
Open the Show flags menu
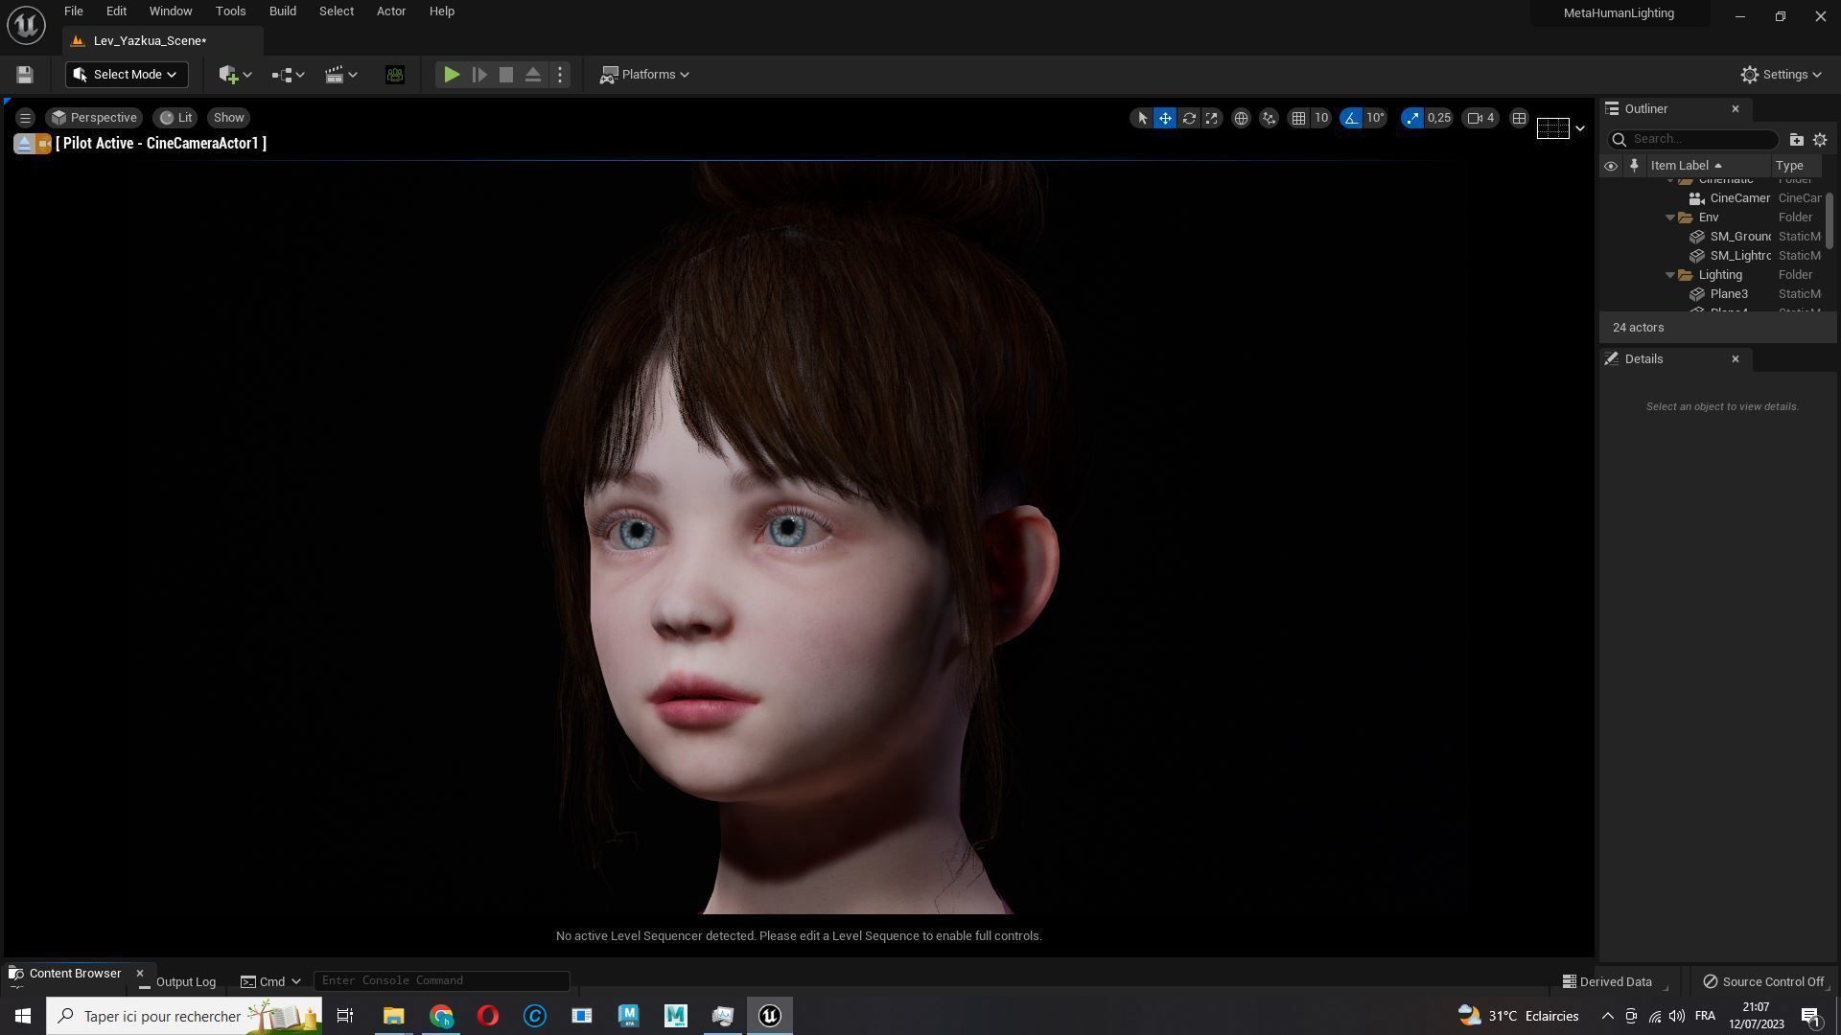(228, 118)
